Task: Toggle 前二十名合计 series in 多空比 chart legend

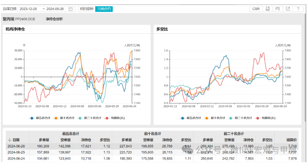Action: 240,118
